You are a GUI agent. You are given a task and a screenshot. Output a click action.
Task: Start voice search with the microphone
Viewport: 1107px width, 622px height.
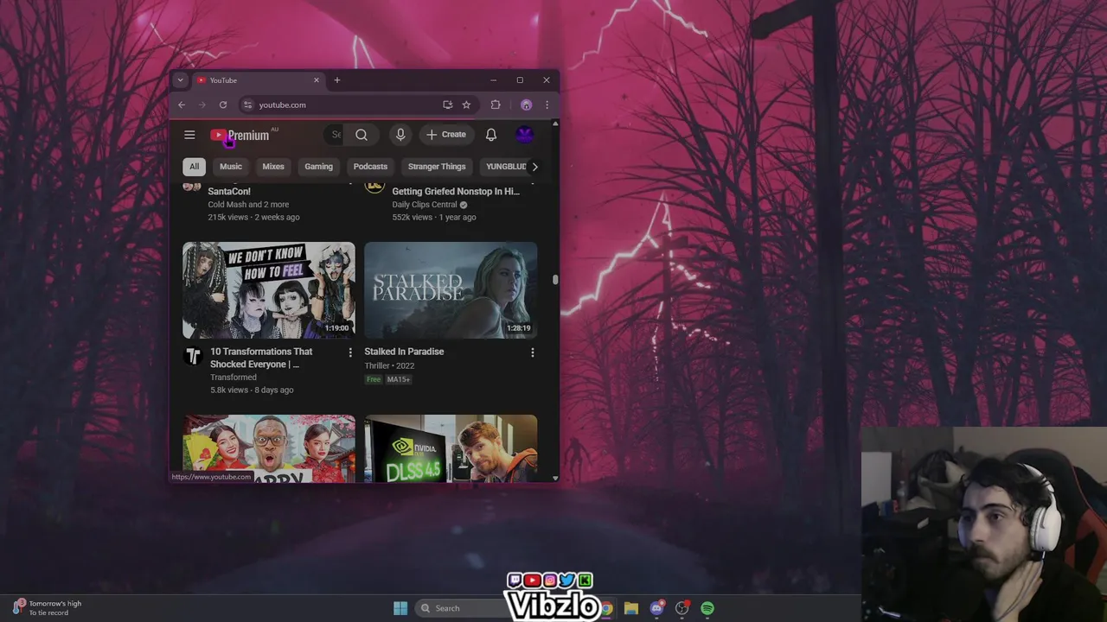[x=400, y=135]
